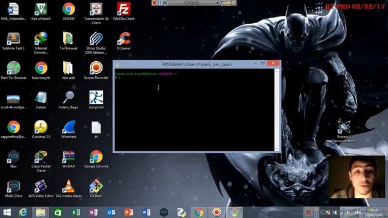Click inside the MINGW64 terminal prompt area
The image size is (388, 218).
pos(194,110)
